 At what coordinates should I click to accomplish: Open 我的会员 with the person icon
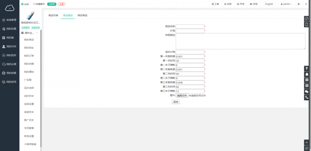(x=9, y=47)
